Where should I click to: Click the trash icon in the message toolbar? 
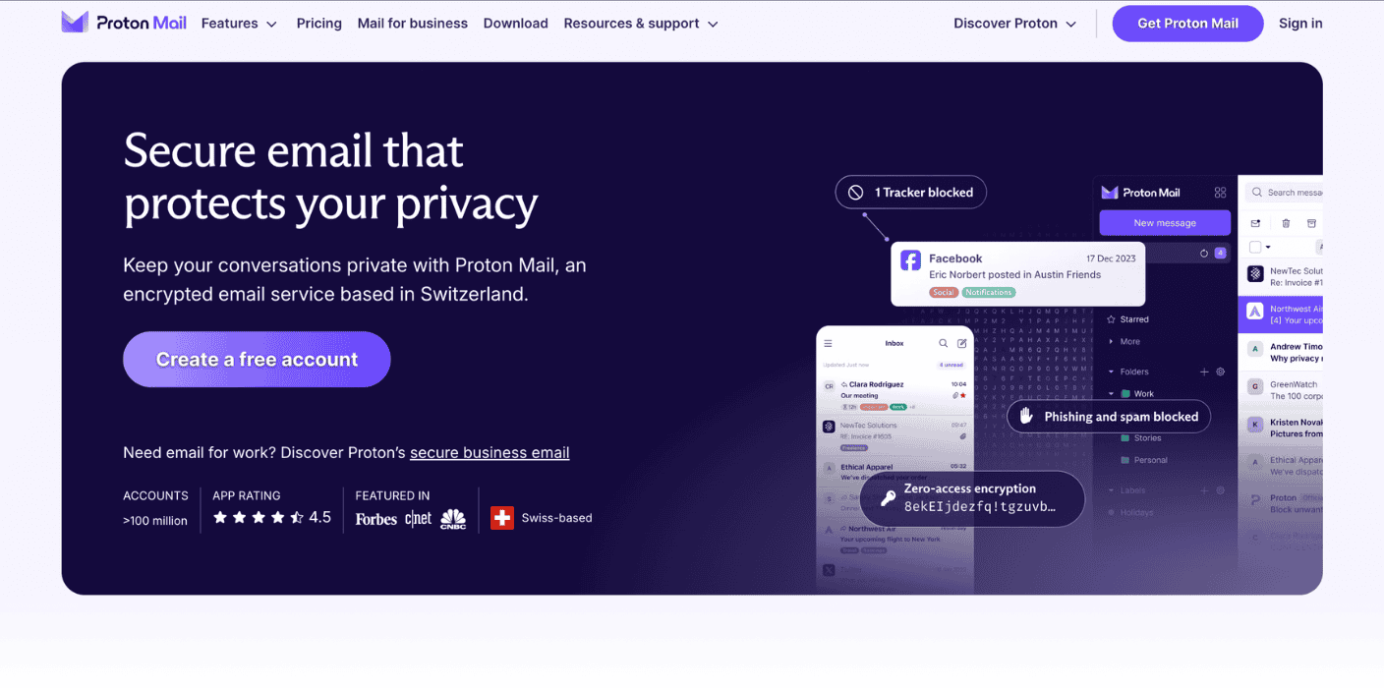click(x=1286, y=223)
